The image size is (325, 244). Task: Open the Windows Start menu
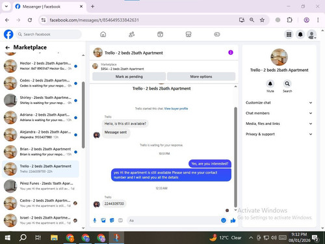tap(8, 237)
